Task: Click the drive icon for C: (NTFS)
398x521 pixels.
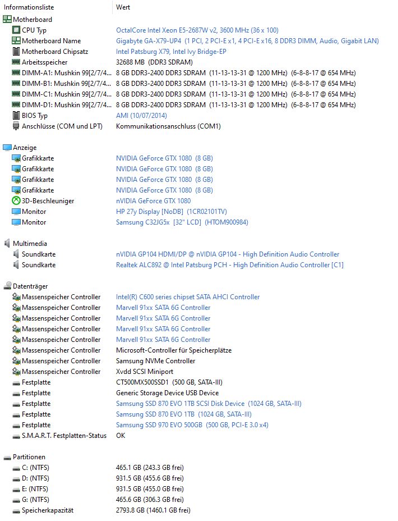Action: pos(16,468)
